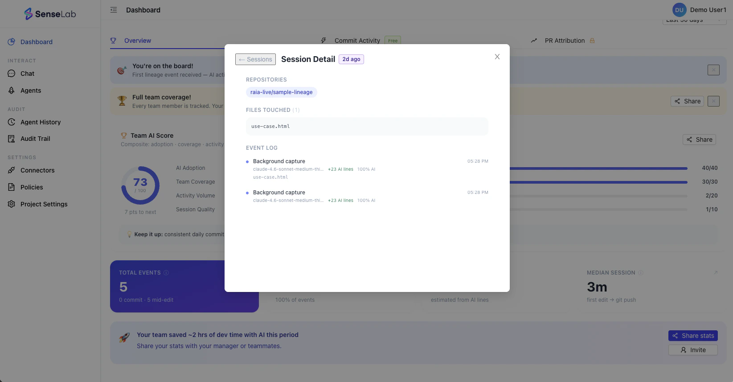733x382 pixels.
Task: Click the SenseLab logo
Action: 50,14
